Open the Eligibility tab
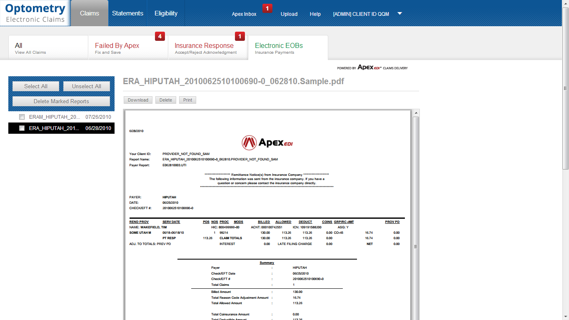Screen dimensions: 569x320 click(x=166, y=13)
